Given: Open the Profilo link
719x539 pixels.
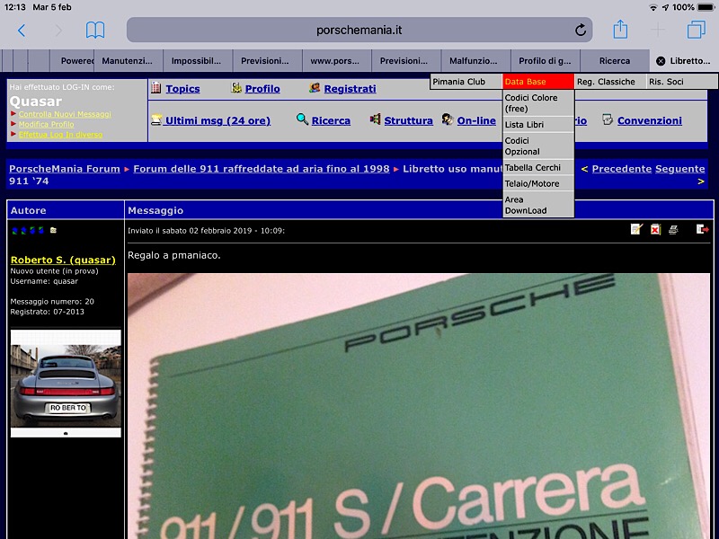Looking at the screenshot, I should 262,88.
